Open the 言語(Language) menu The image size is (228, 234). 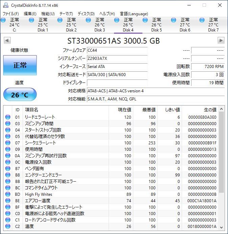[134, 14]
